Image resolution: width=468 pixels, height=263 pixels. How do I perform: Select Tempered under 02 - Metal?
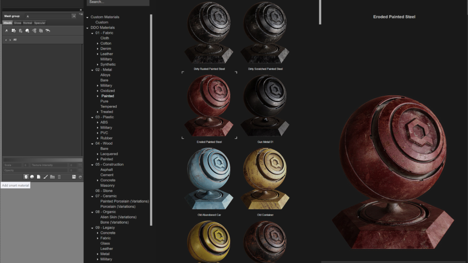108,107
